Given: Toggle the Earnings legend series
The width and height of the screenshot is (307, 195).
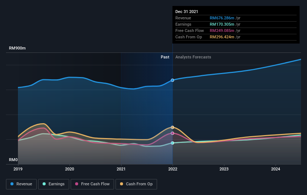Looking at the screenshot, I should [x=53, y=184].
